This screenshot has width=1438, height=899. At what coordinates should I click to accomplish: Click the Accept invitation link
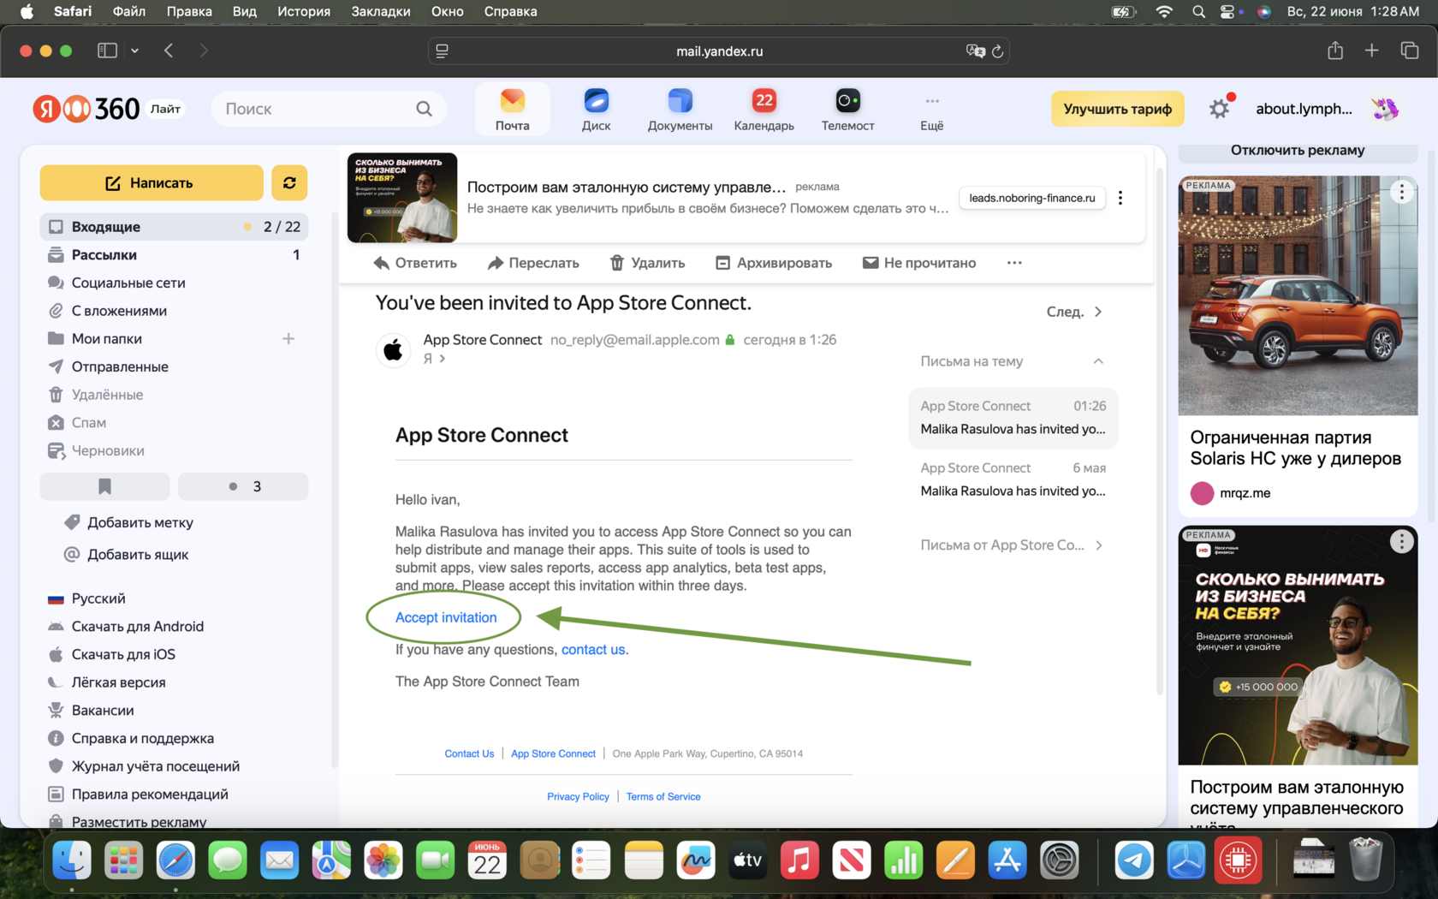(x=446, y=617)
